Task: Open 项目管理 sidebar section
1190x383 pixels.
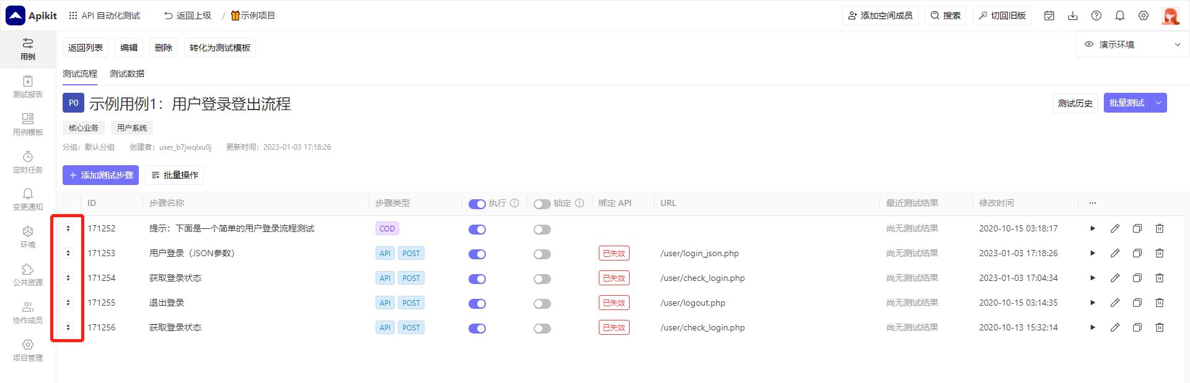Action: [x=28, y=350]
